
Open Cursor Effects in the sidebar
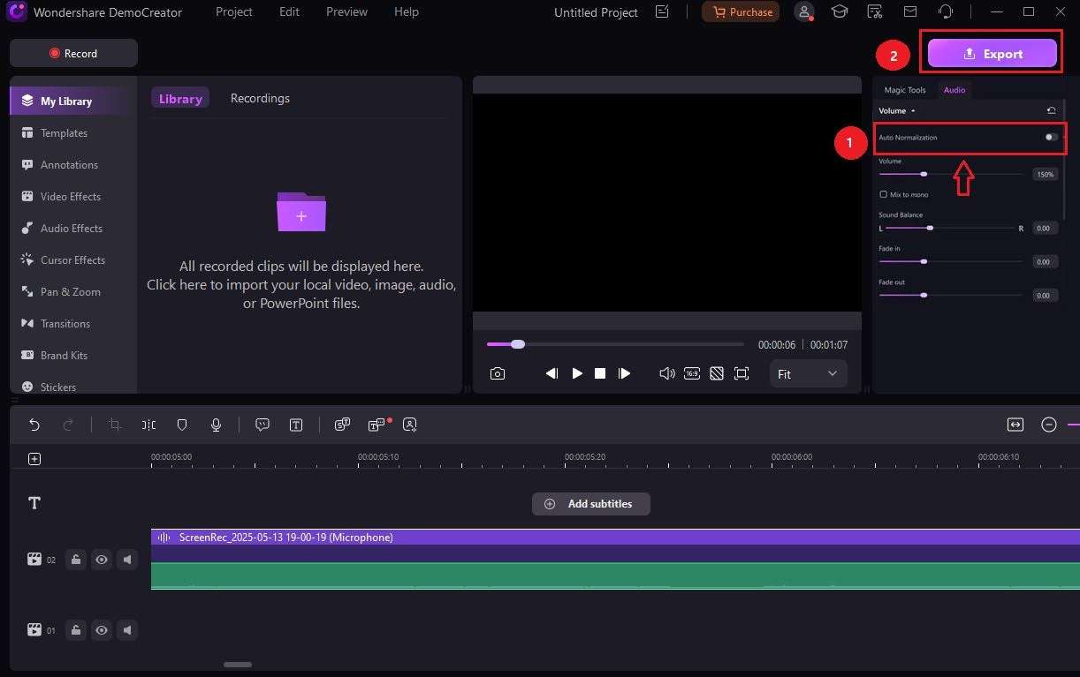pos(72,260)
